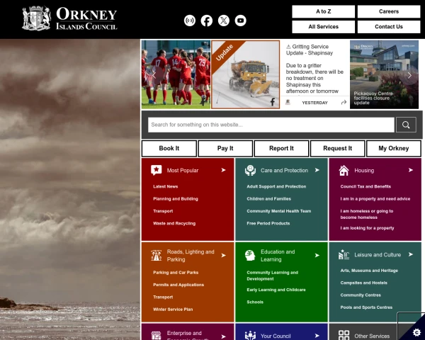Open accessibility settings gear icon

tap(417, 332)
